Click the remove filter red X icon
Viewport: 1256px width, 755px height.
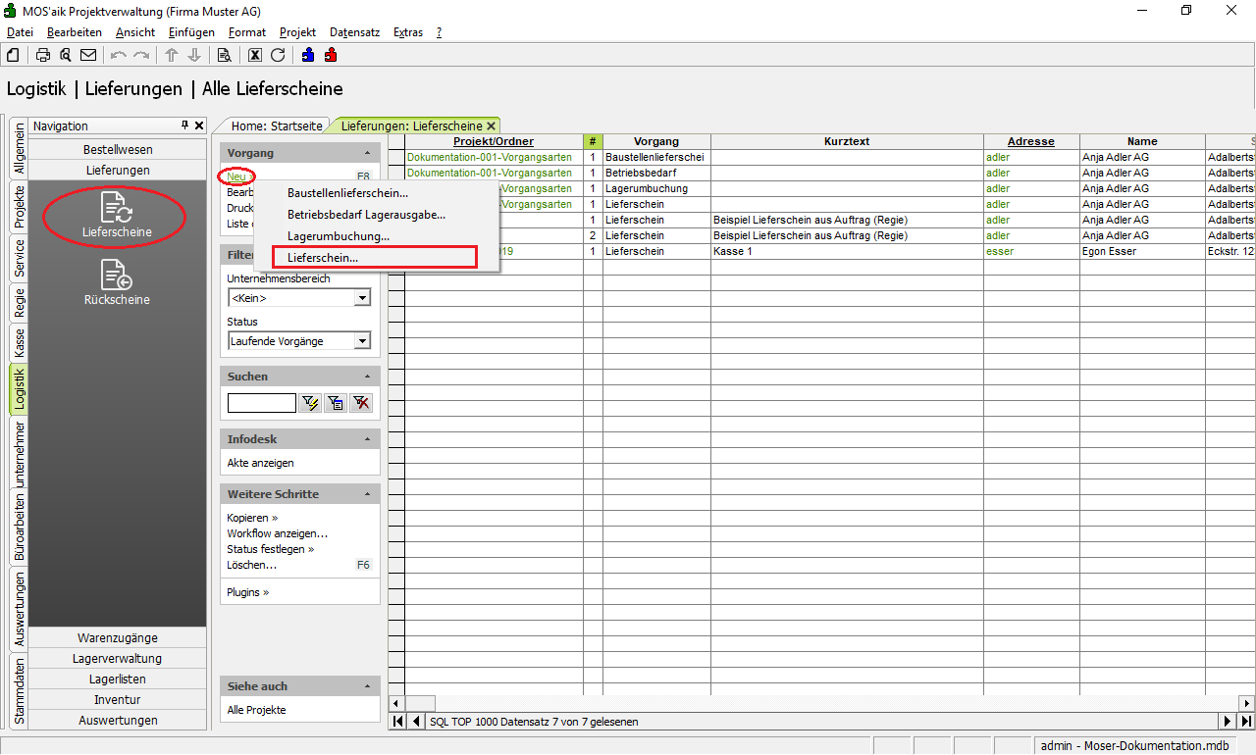tap(361, 402)
